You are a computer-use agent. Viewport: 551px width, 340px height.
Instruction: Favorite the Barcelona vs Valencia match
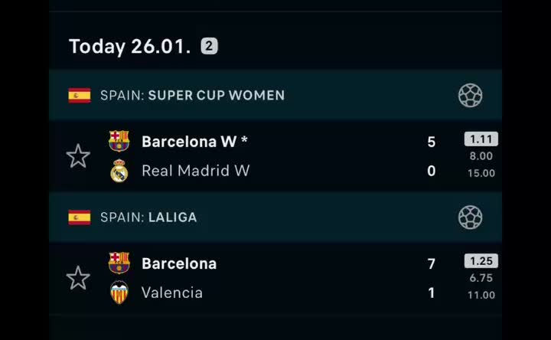(x=78, y=278)
